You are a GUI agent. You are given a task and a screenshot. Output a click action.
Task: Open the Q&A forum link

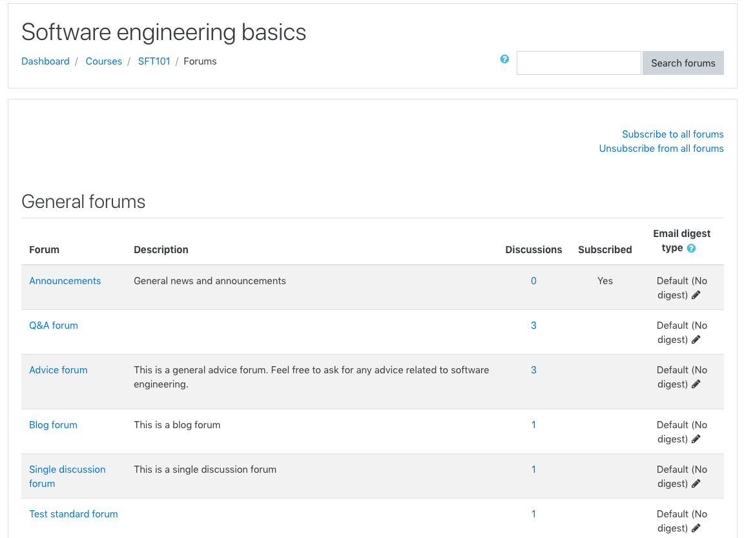pos(54,326)
